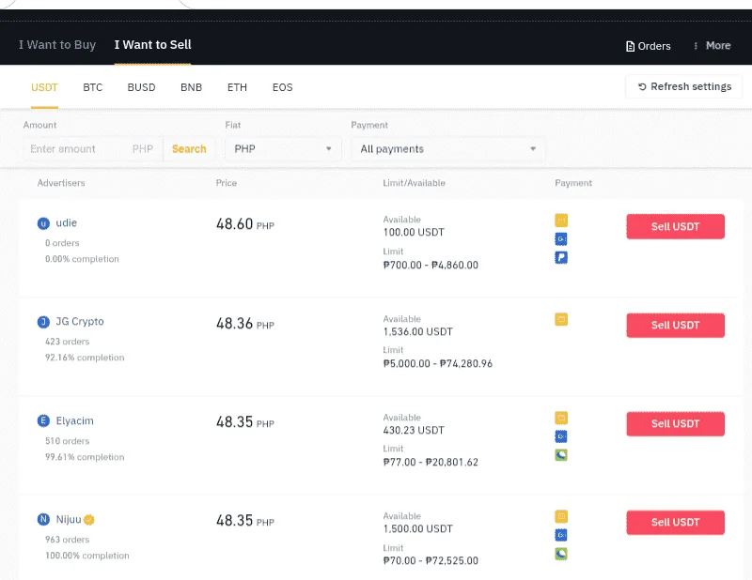The image size is (752, 580).
Task: Open advertiser JG Crypto's profile
Action: (80, 322)
